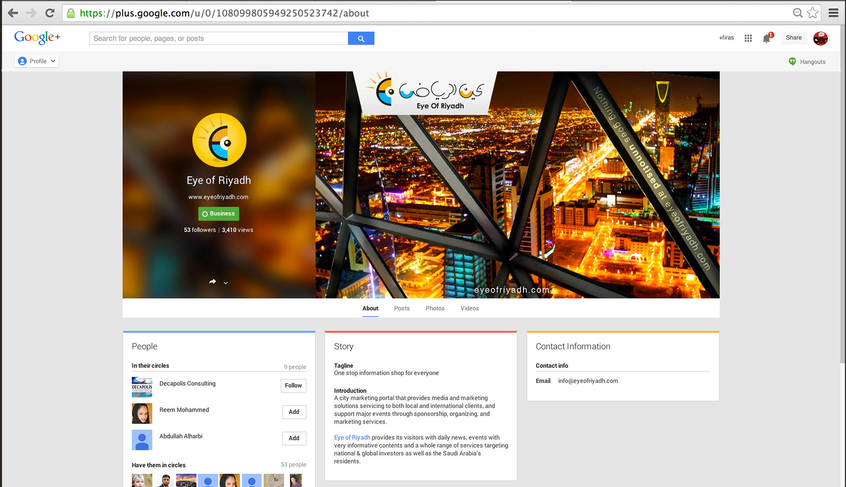The image size is (846, 487).
Task: Click Reem Mohammed's profile photo
Action: pyautogui.click(x=142, y=413)
